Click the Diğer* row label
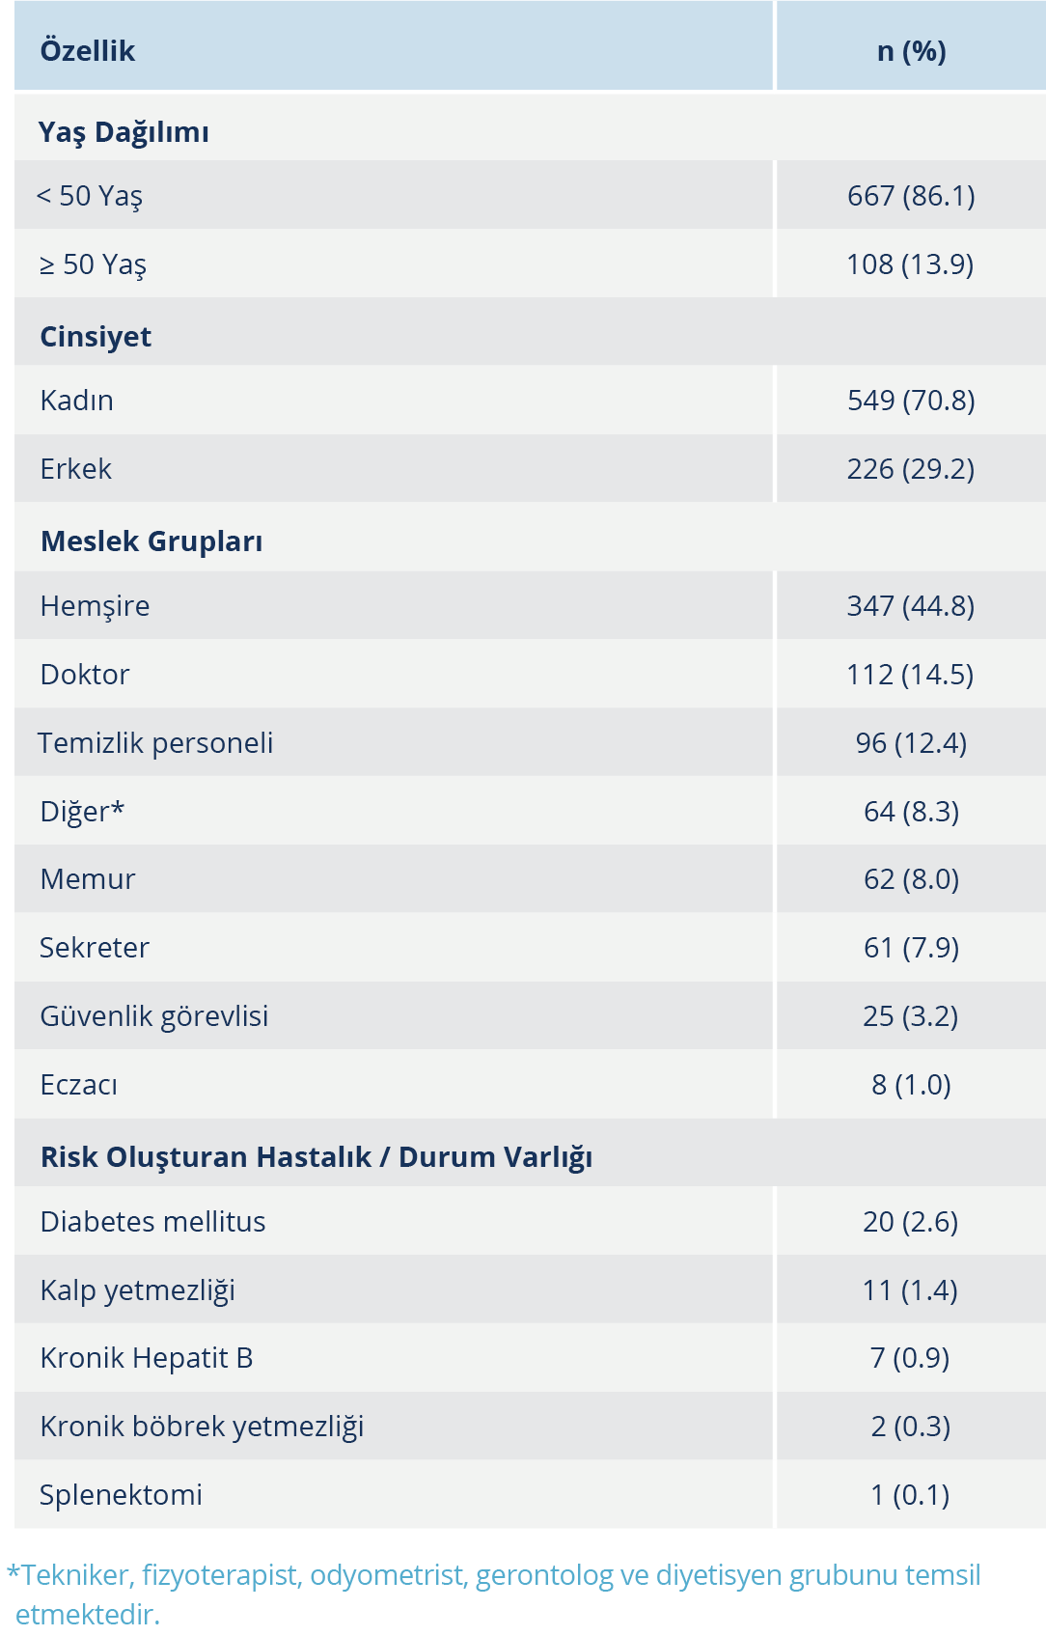1046x1636 pixels. coord(82,812)
